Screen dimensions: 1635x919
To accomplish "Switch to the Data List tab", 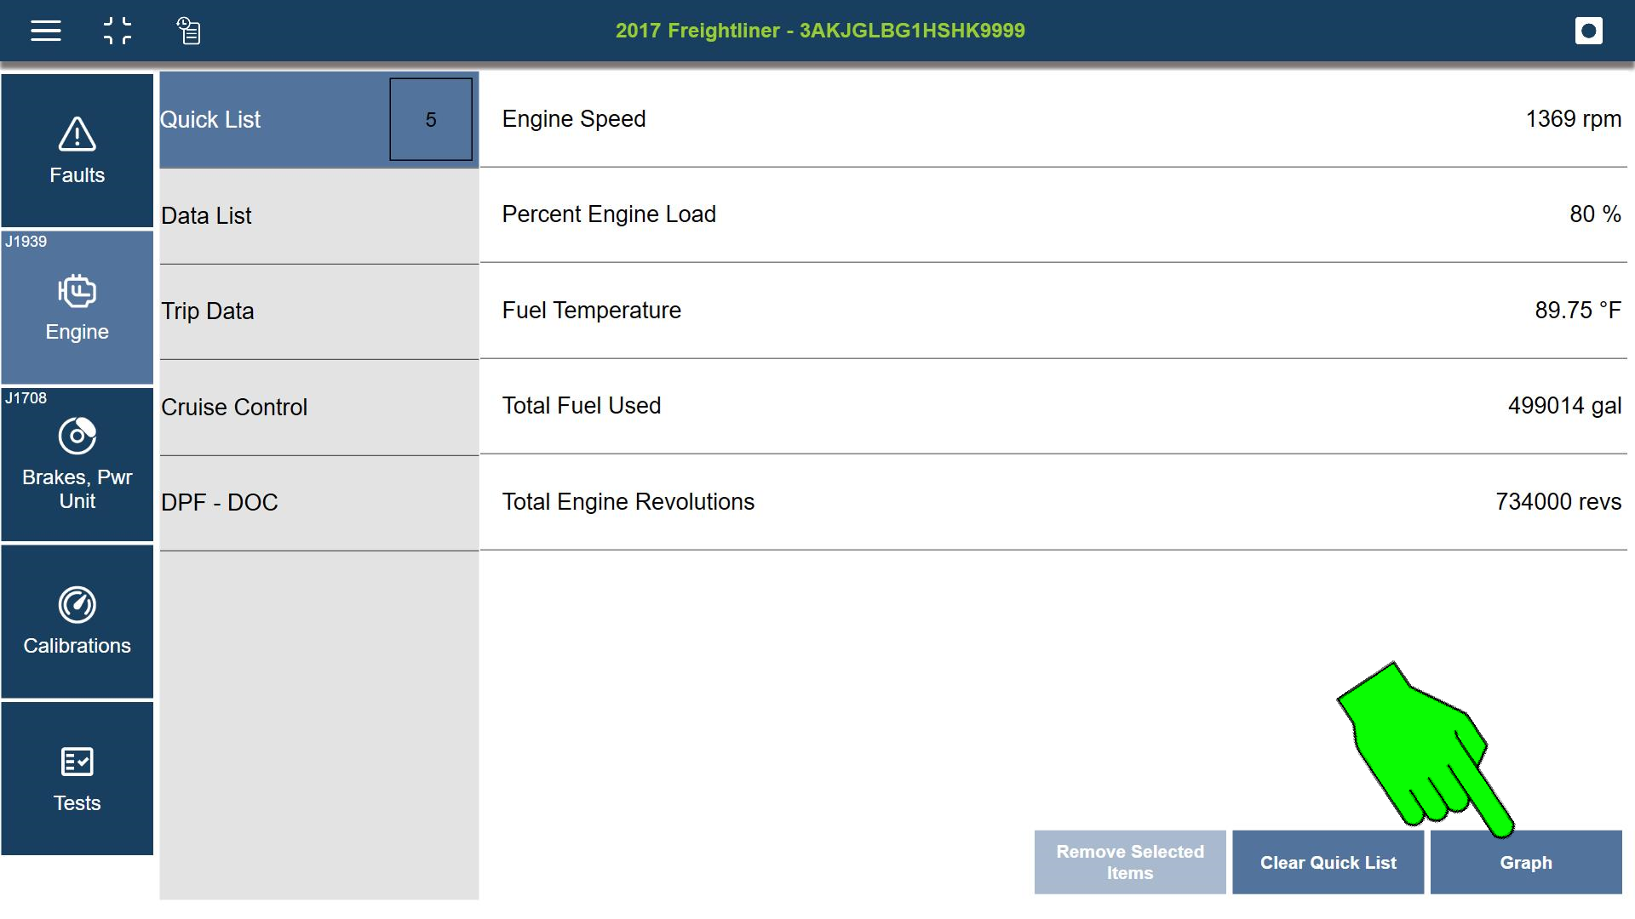I will tap(318, 216).
